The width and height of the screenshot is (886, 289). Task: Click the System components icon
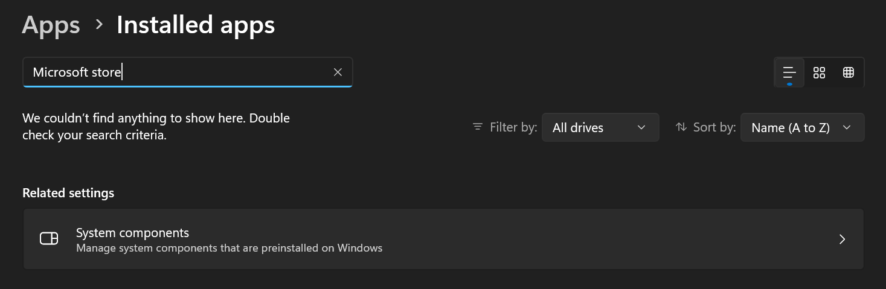click(x=49, y=239)
